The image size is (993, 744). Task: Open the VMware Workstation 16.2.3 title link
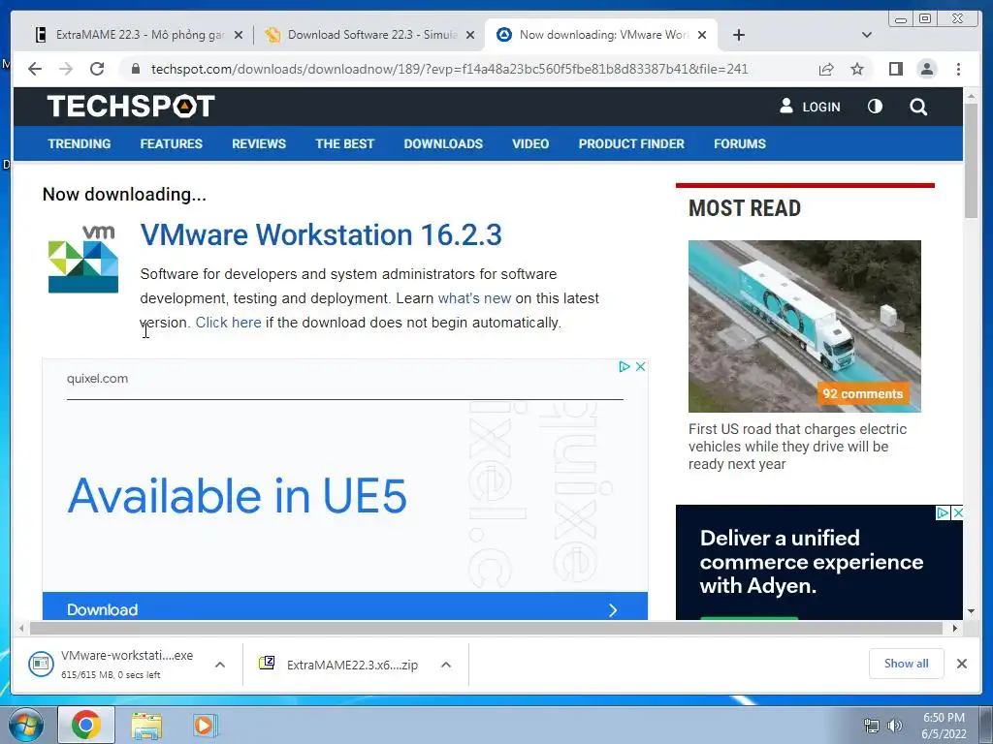point(321,234)
